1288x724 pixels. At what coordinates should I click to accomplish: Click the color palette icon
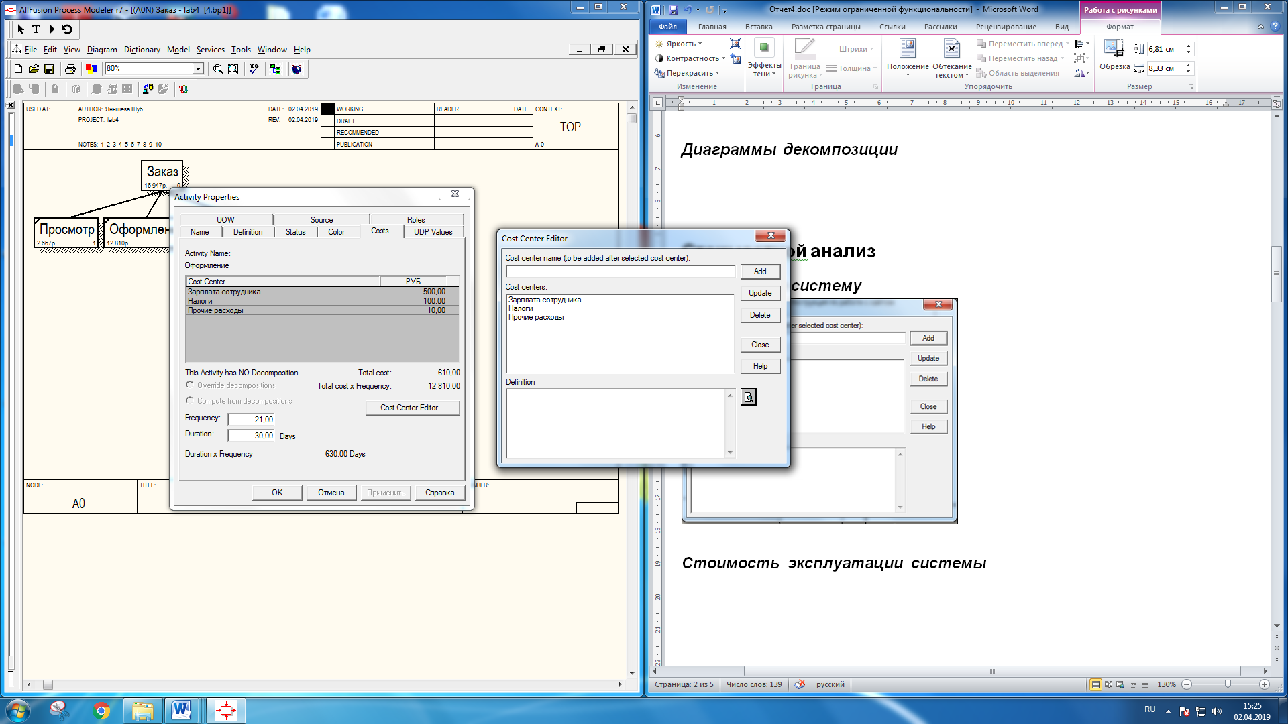pos(91,69)
